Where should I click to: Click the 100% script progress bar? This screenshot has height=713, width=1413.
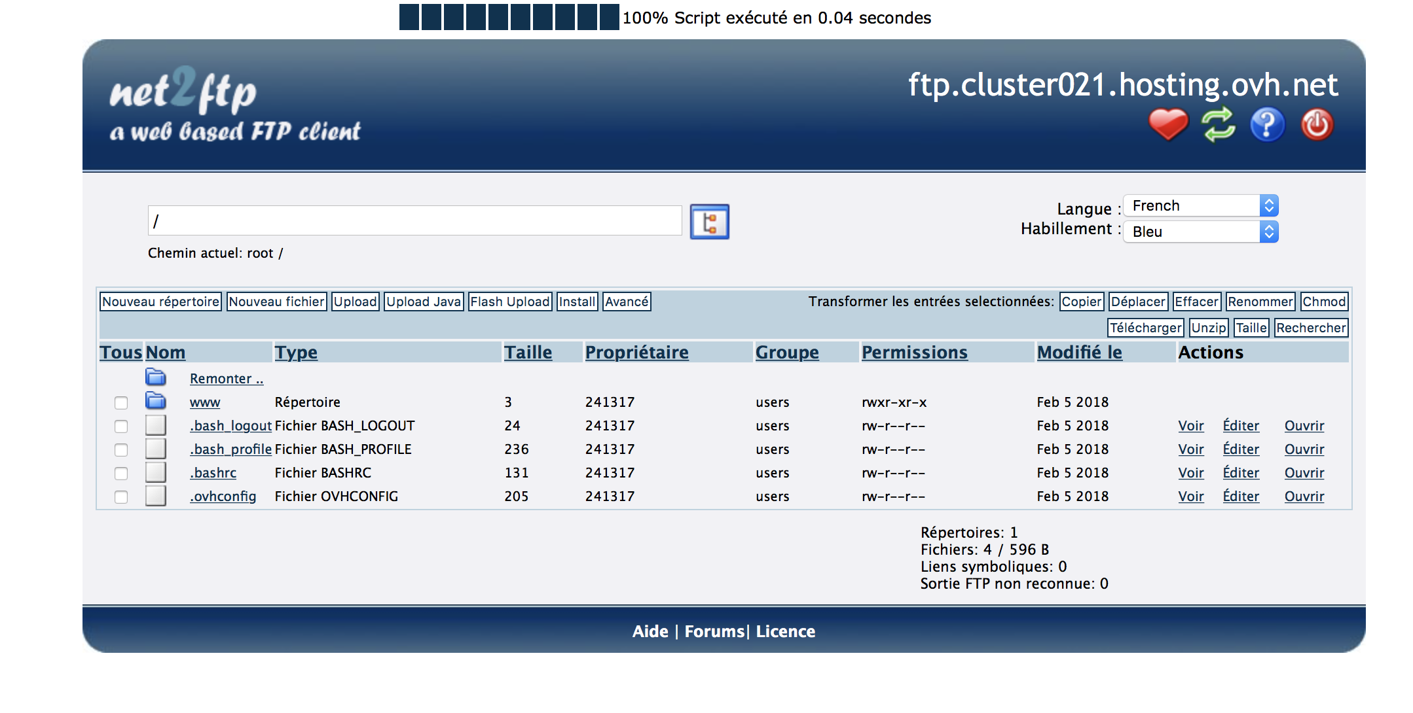pos(509,18)
